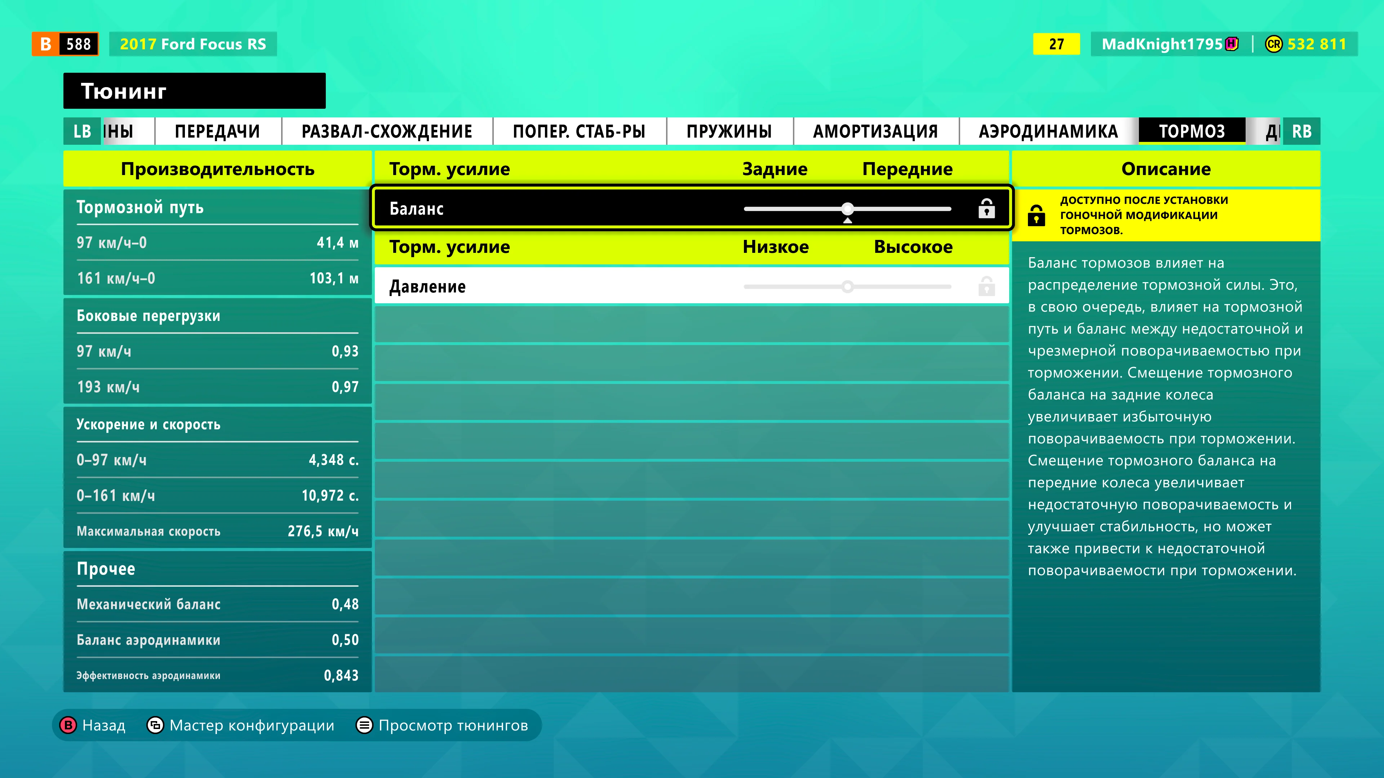Click the Эффективность аэродинамики value 0,843
The image size is (1384, 778).
tap(341, 675)
